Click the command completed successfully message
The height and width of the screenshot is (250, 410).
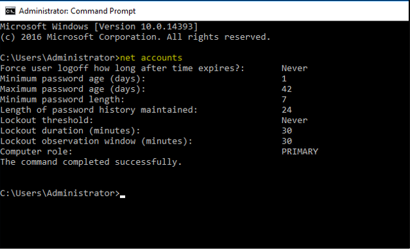(x=90, y=162)
